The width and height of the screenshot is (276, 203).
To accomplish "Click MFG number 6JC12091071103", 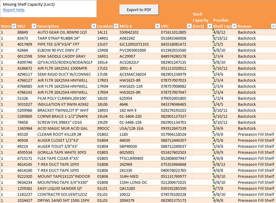I will pos(134,44).
